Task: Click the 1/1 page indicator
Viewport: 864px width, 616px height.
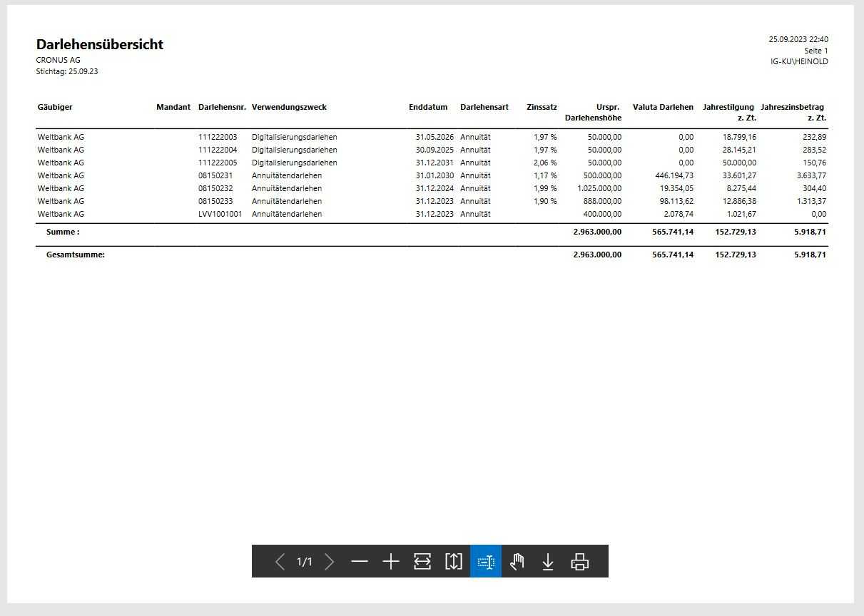Action: click(305, 562)
